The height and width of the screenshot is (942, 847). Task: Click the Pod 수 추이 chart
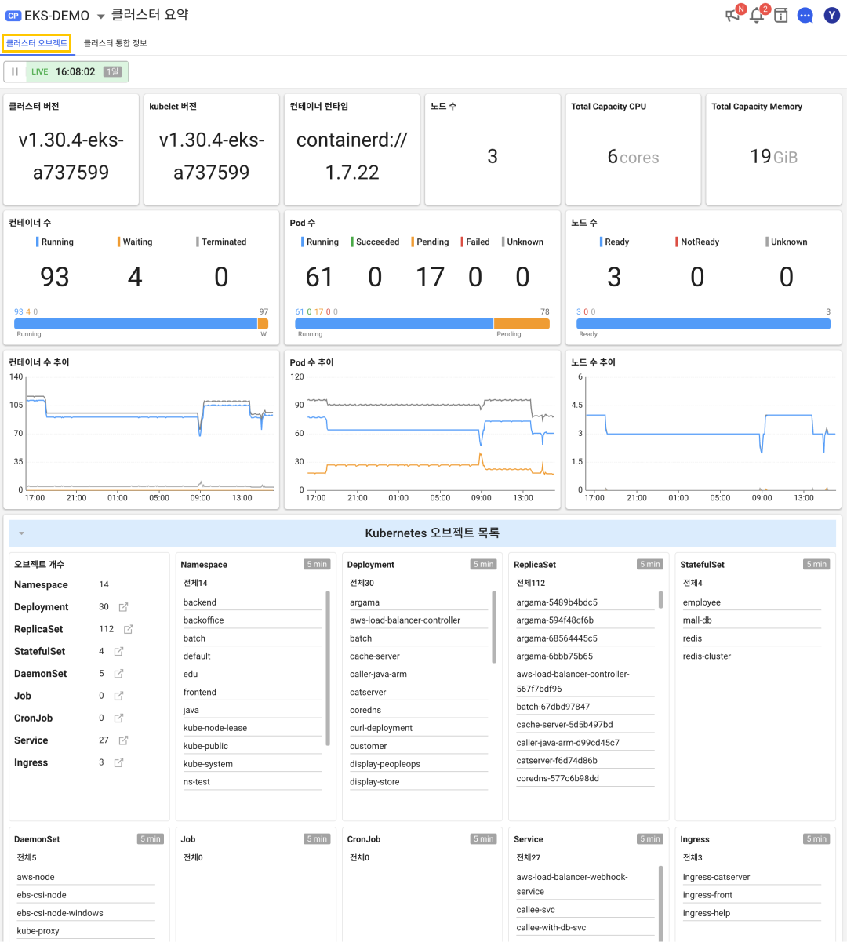click(422, 430)
